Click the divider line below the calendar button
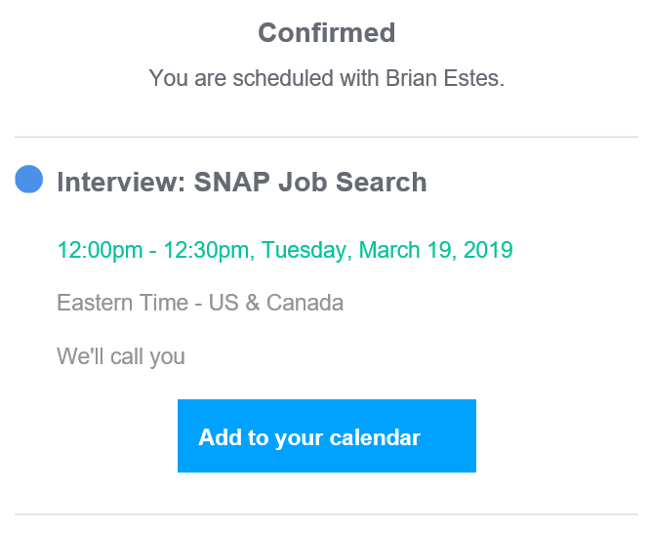This screenshot has height=536, width=650. pos(326,514)
